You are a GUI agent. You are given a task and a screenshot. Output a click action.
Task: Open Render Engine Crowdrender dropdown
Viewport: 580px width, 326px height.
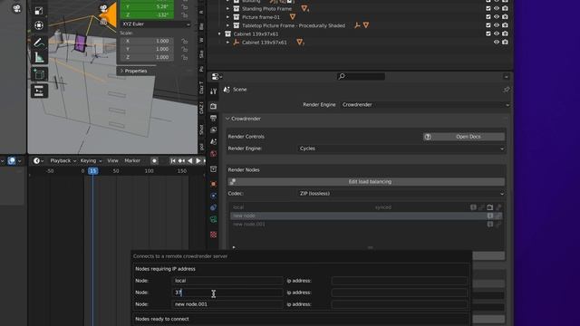pyautogui.click(x=425, y=105)
